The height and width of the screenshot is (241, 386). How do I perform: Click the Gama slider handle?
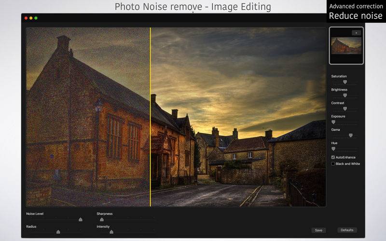(x=351, y=135)
